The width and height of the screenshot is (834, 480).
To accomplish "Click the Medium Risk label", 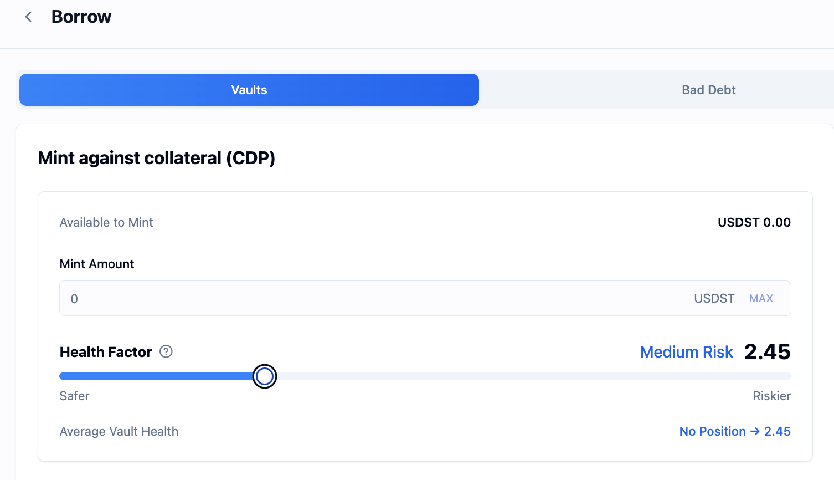I will [x=686, y=352].
